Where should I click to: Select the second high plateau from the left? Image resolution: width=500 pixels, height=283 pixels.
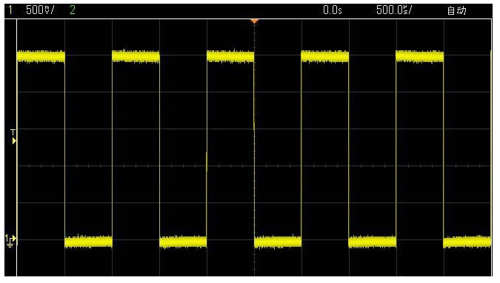pos(136,57)
